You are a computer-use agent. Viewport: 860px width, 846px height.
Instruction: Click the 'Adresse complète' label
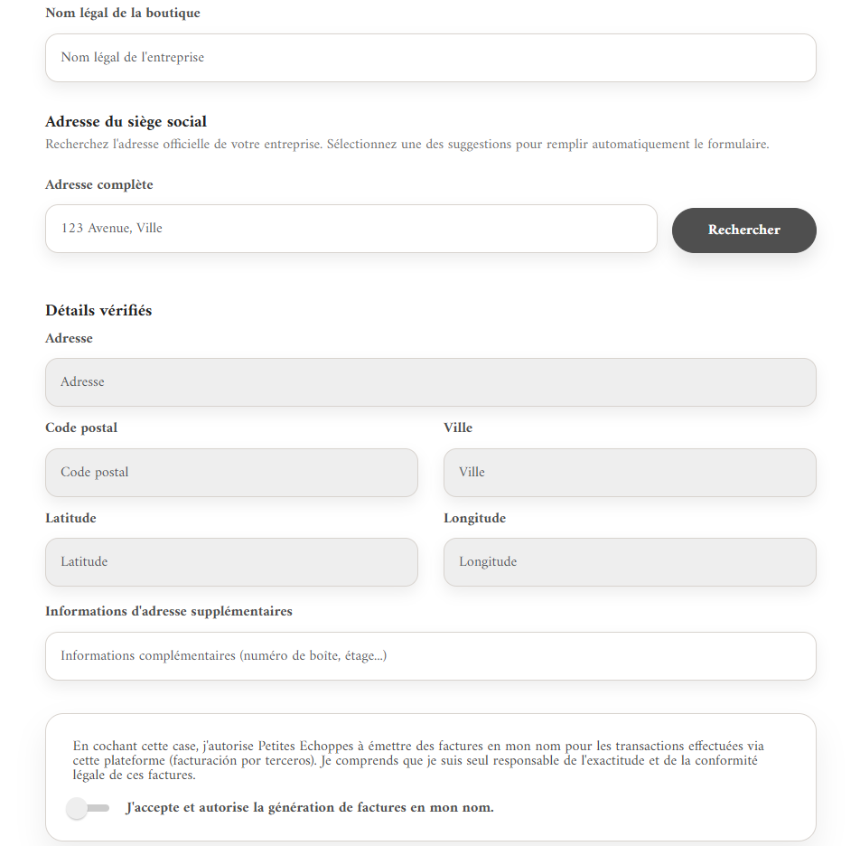(99, 184)
